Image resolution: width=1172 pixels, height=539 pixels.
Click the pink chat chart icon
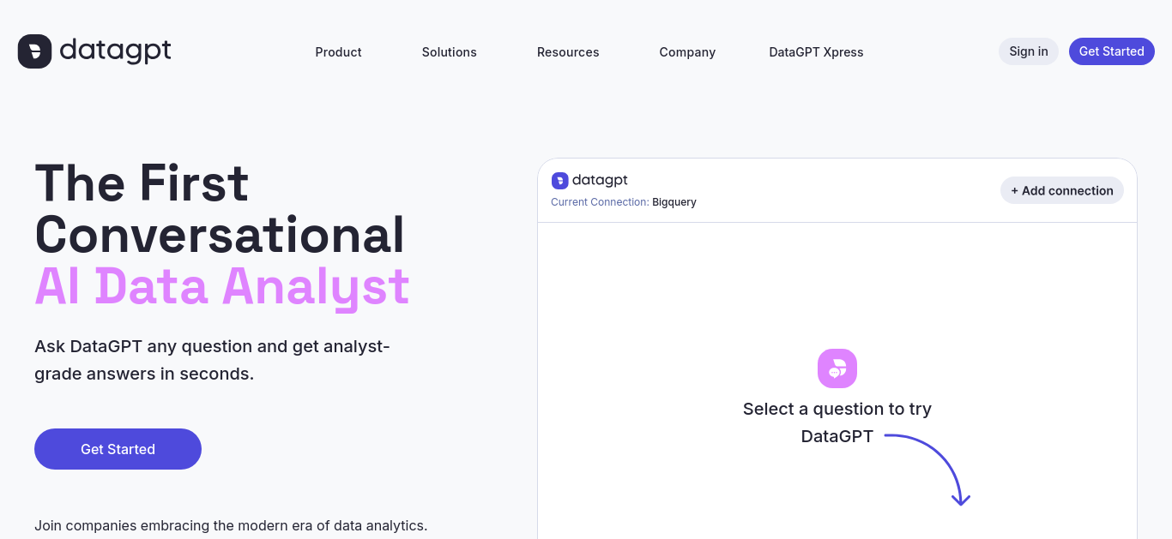click(837, 368)
